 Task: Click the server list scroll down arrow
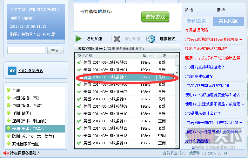[177, 146]
